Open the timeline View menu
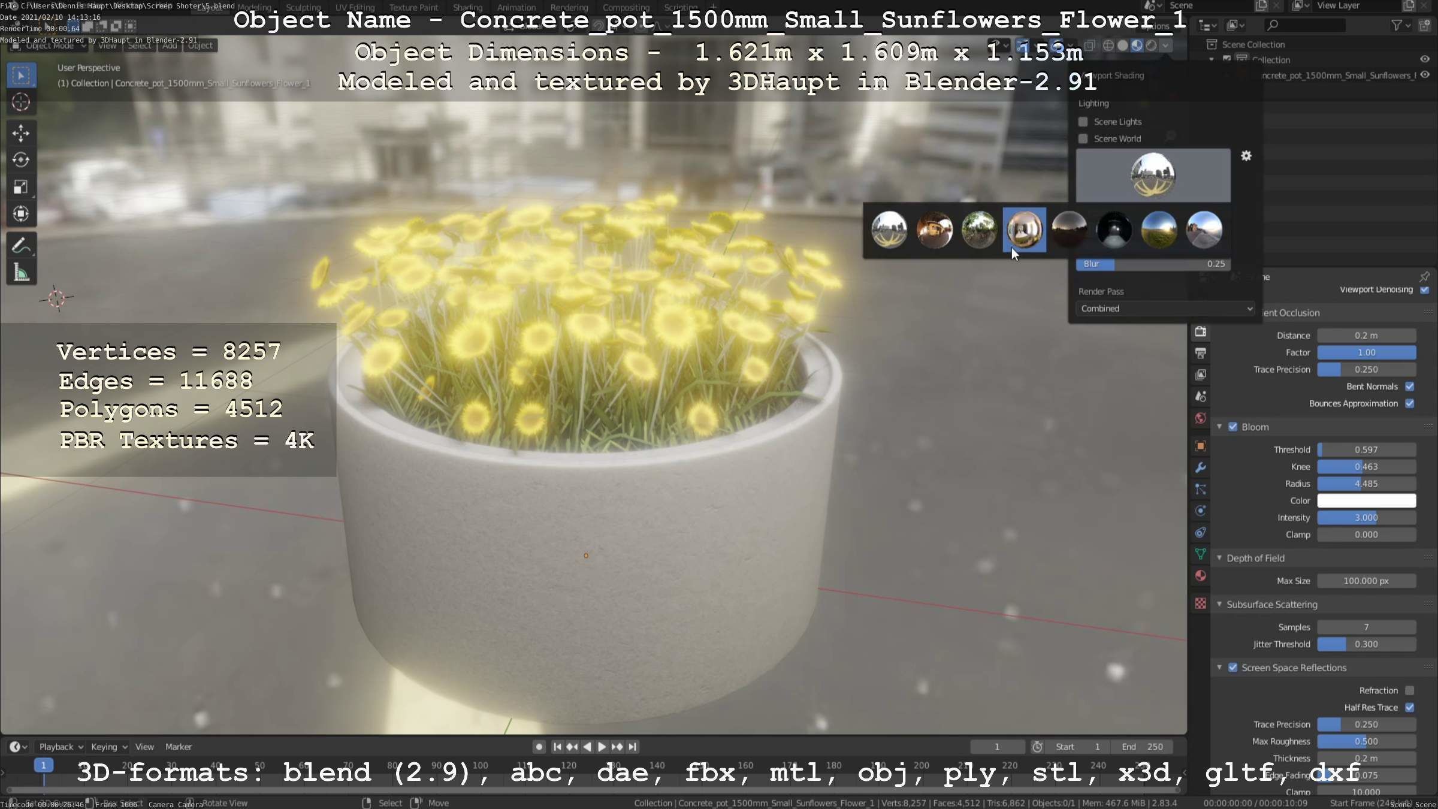 144,747
